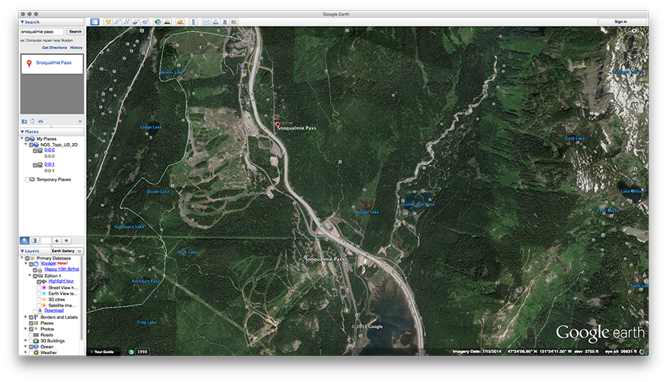
Task: Click the Places panel filter text box
Action: pyautogui.click(x=46, y=240)
